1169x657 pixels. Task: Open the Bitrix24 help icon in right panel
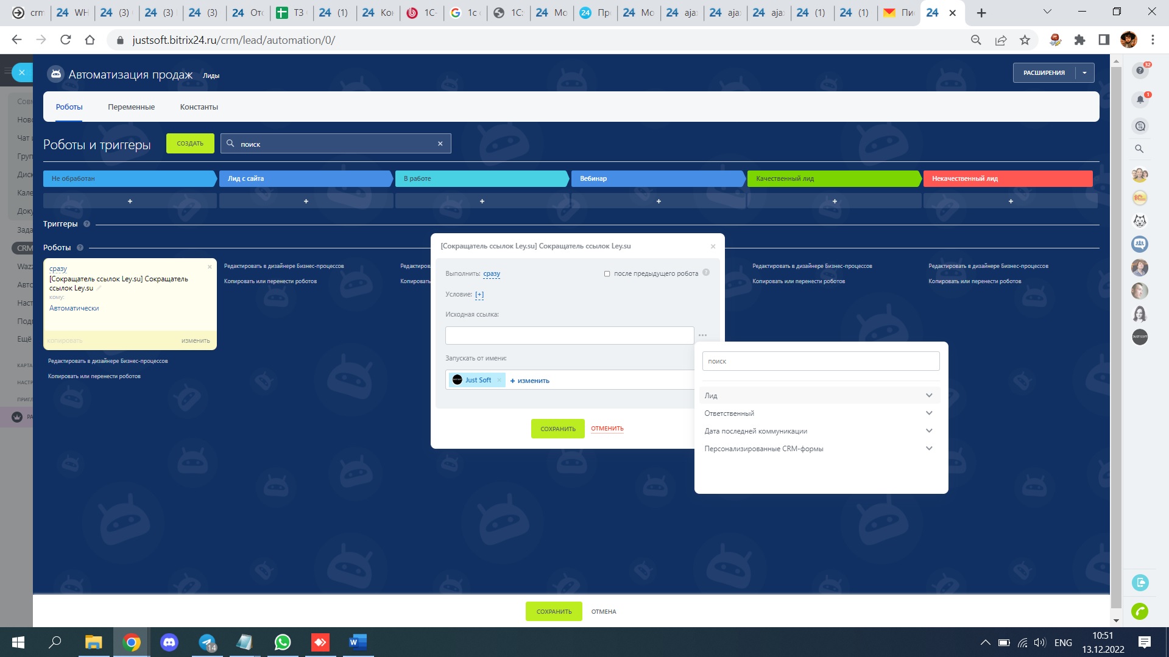[x=1140, y=71]
